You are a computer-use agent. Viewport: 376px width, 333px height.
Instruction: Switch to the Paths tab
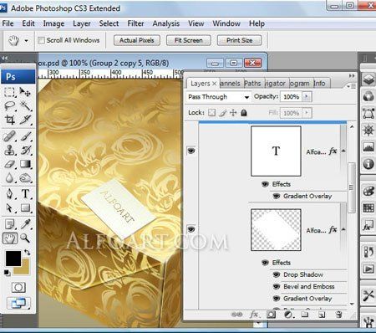click(x=252, y=84)
